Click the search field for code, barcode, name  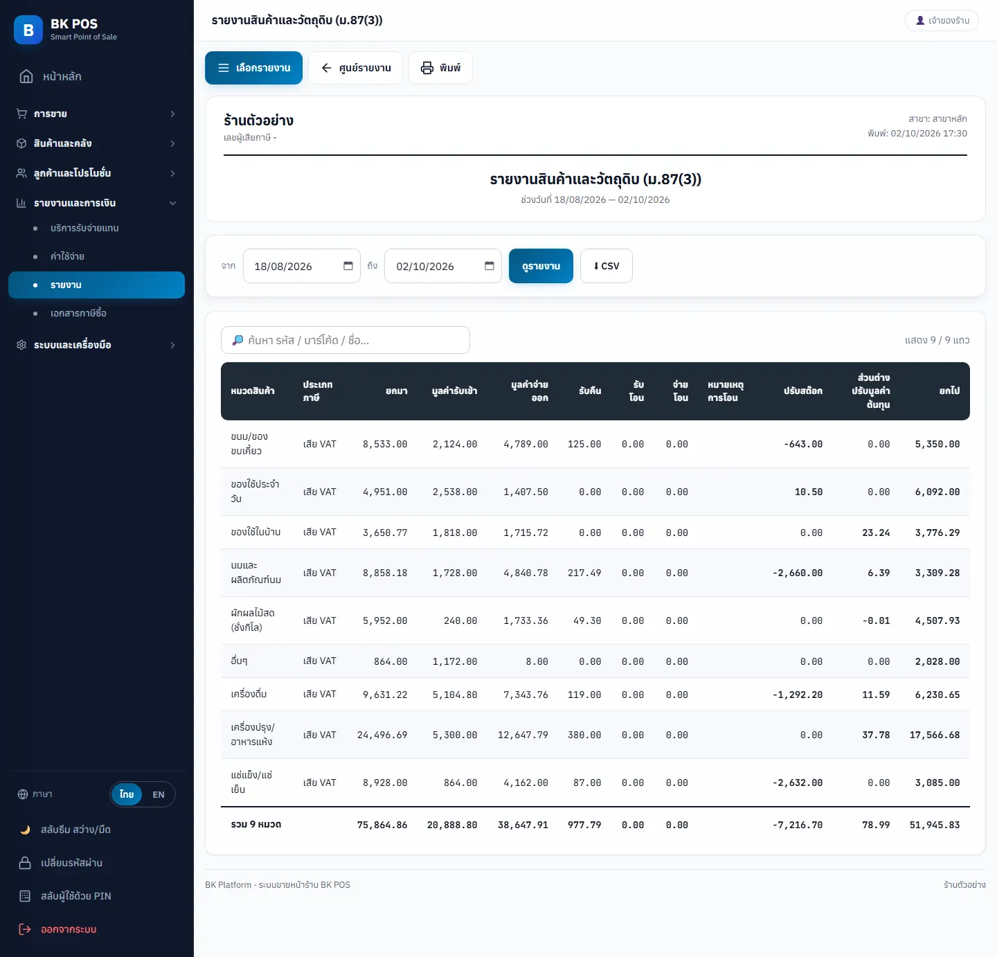pyautogui.click(x=345, y=340)
